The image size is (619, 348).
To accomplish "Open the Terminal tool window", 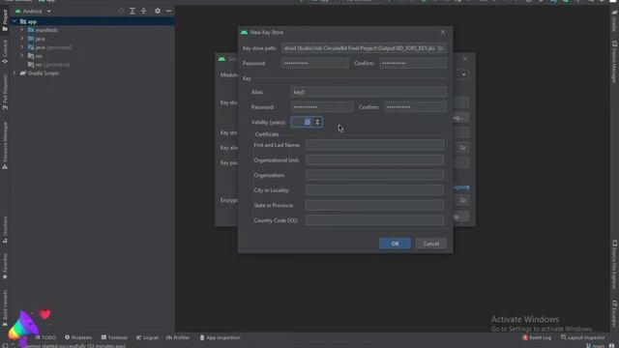I will (114, 337).
